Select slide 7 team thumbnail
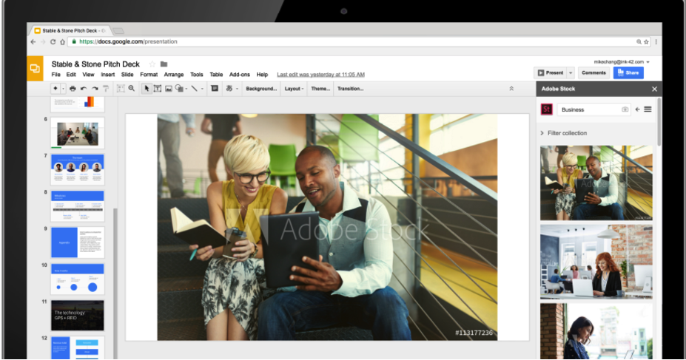Viewport: 686px width, 360px height. pyautogui.click(x=78, y=169)
